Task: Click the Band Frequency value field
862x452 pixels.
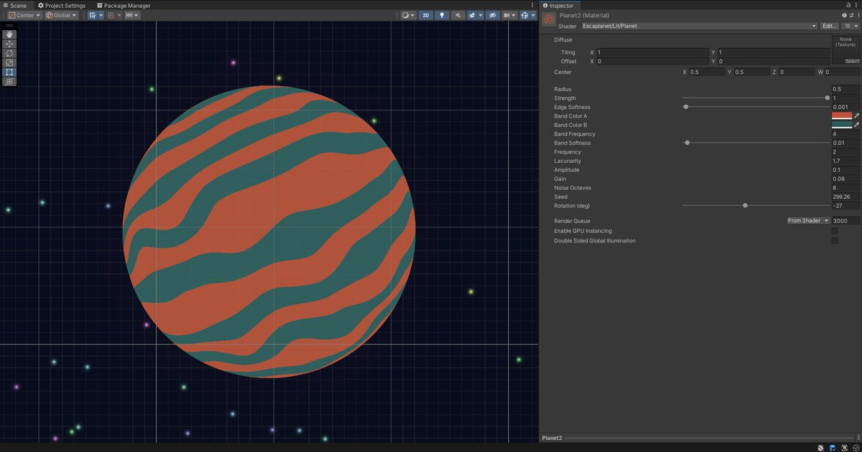Action: tap(845, 134)
